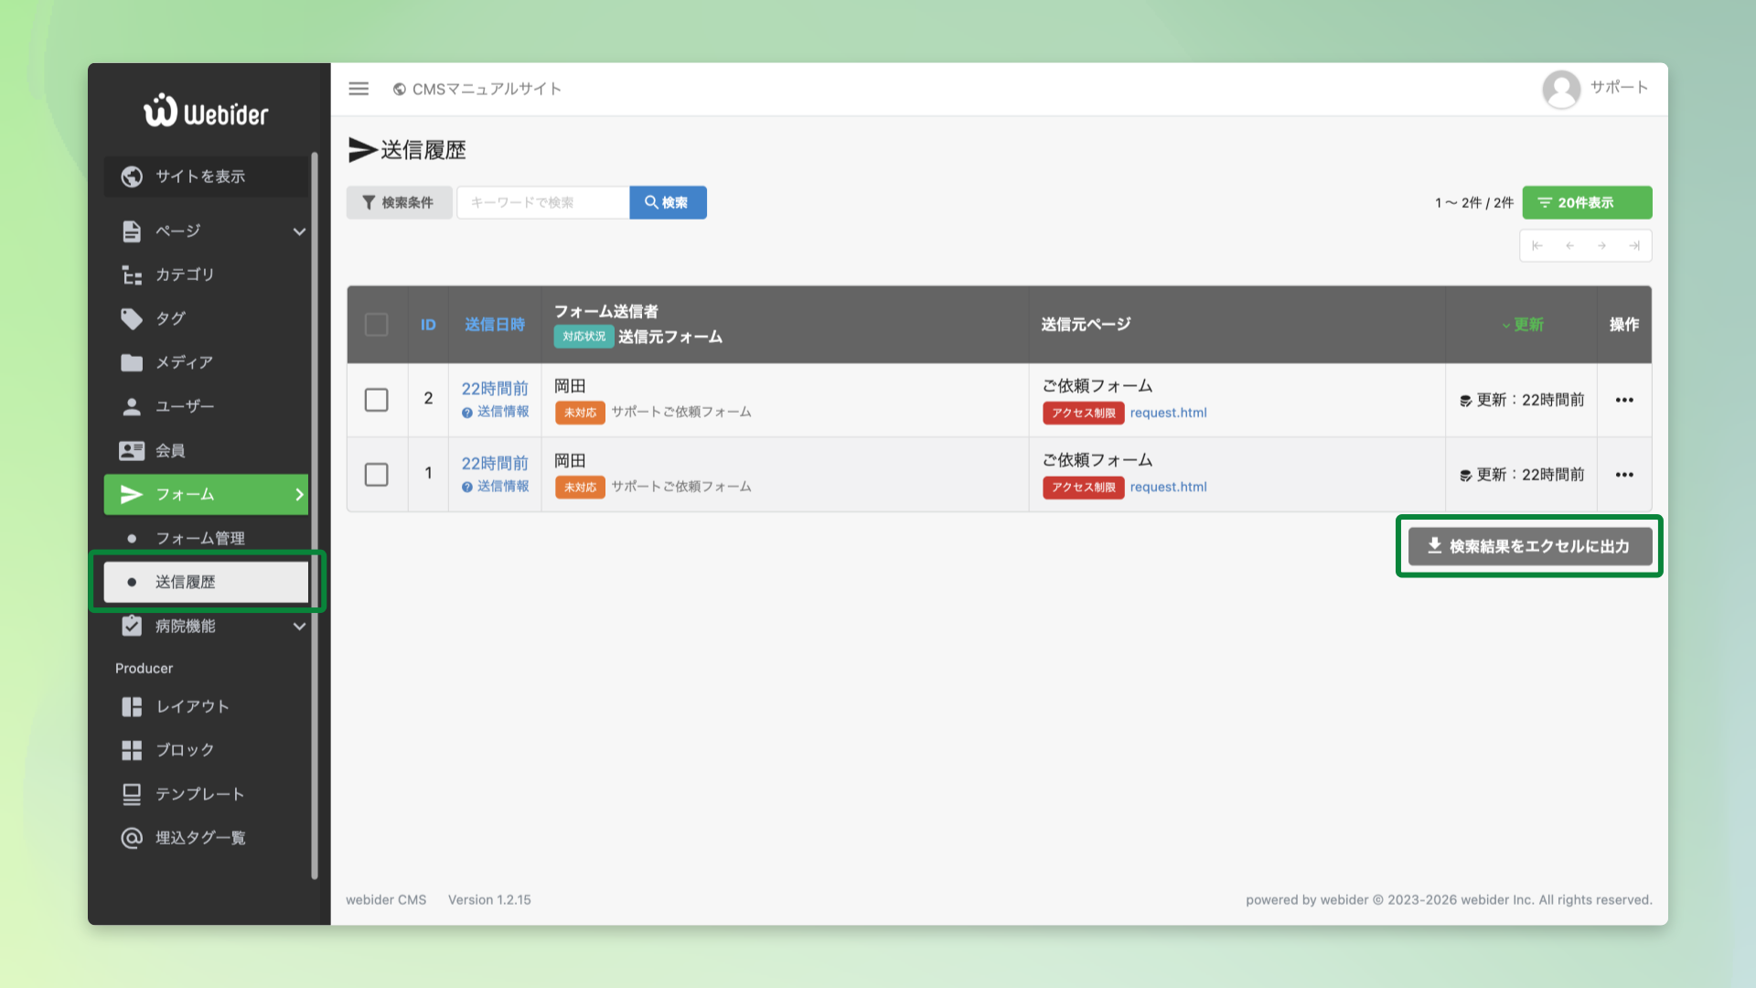Click the テンプレート icon

pos(132,794)
